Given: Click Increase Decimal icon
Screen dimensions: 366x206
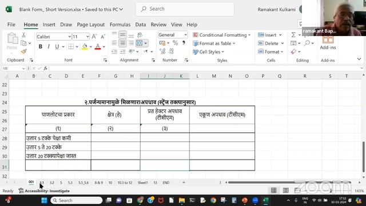Looking at the screenshot, I should (x=162, y=51).
